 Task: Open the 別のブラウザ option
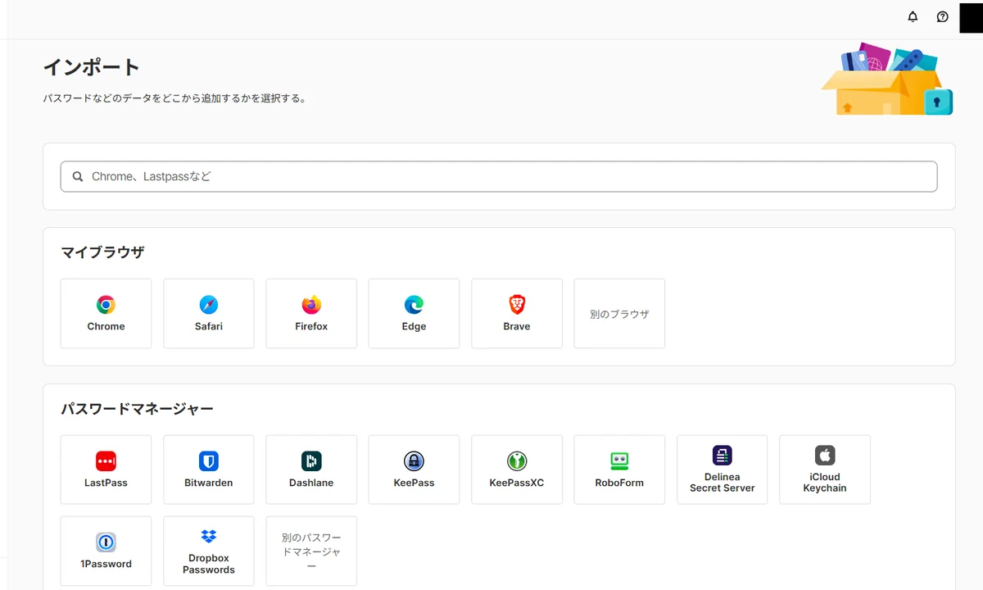click(x=619, y=314)
